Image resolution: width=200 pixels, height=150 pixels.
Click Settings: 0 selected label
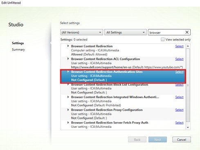pos(74,40)
